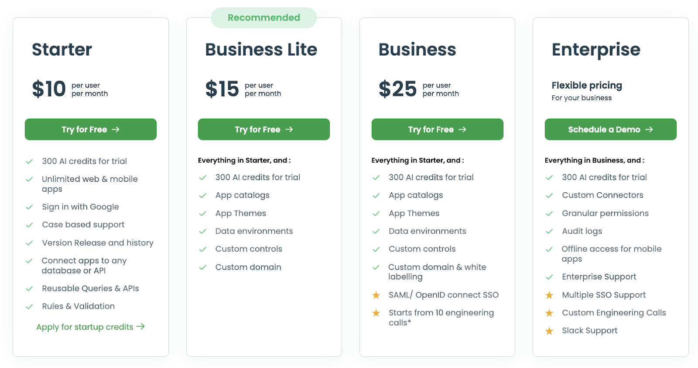The height and width of the screenshot is (368, 698).
Task: Click the Starter plan Try for Free button
Action: point(90,129)
